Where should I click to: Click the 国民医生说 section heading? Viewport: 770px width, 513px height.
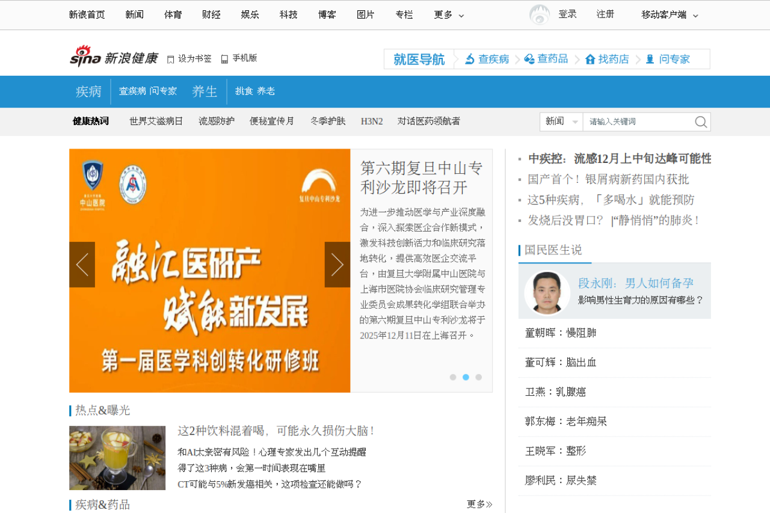553,250
